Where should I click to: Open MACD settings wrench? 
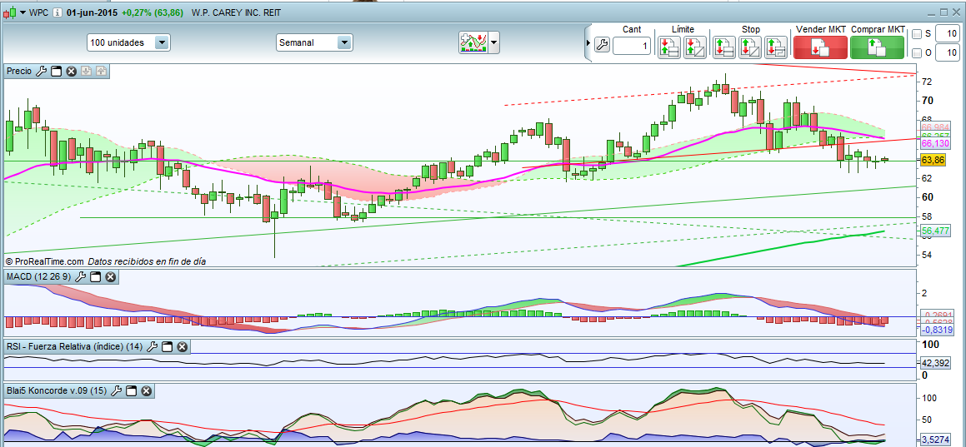(80, 277)
